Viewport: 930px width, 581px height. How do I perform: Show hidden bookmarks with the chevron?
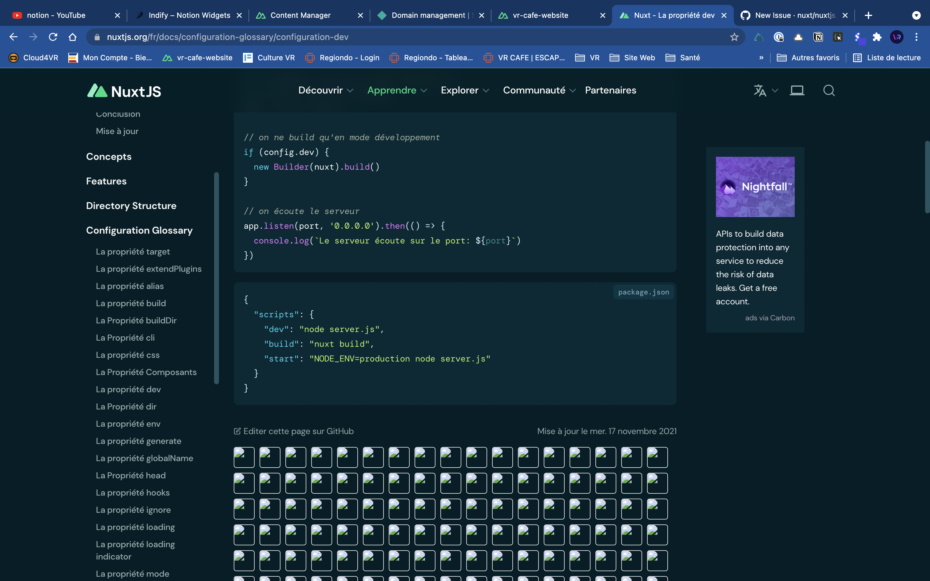(x=761, y=58)
